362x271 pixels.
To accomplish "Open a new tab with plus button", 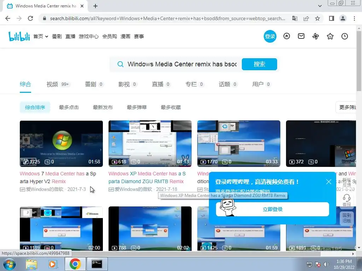I will point(95,6).
